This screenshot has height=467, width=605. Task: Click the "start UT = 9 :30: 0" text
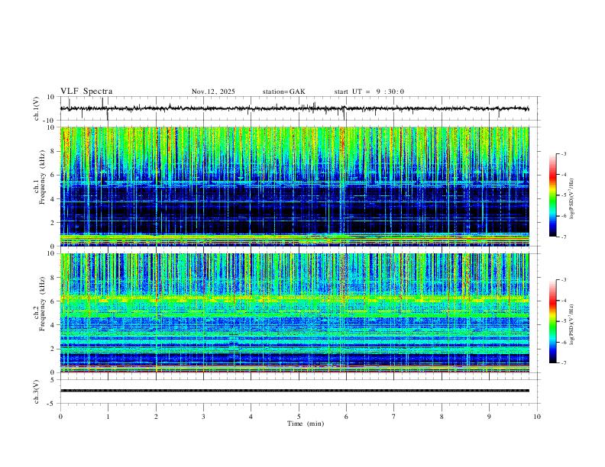(369, 92)
